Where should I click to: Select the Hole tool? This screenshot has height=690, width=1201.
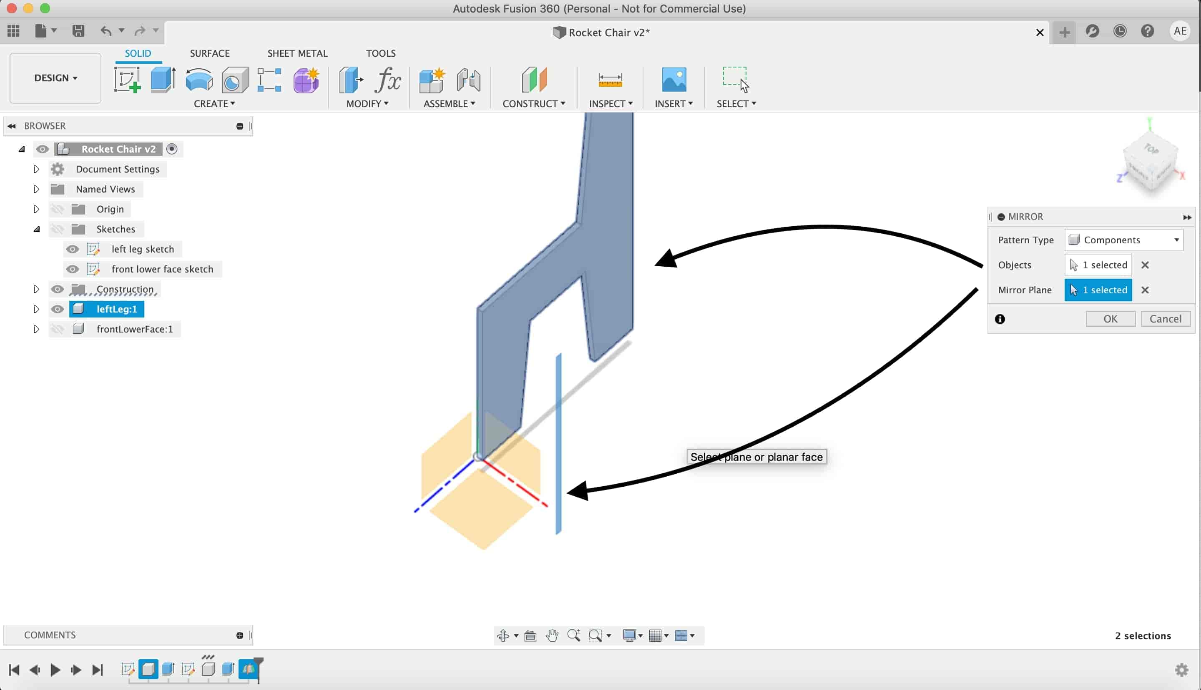pos(235,80)
